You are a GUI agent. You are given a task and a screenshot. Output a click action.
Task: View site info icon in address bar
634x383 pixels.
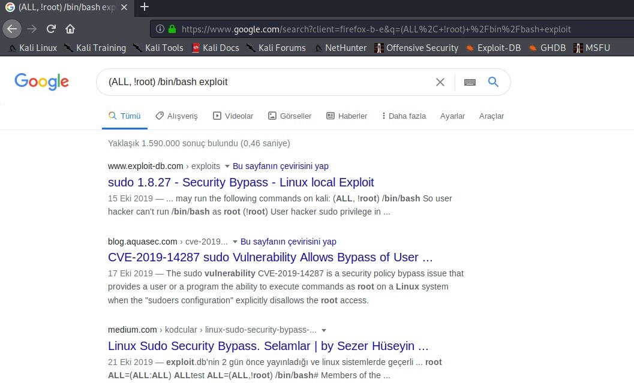click(160, 29)
